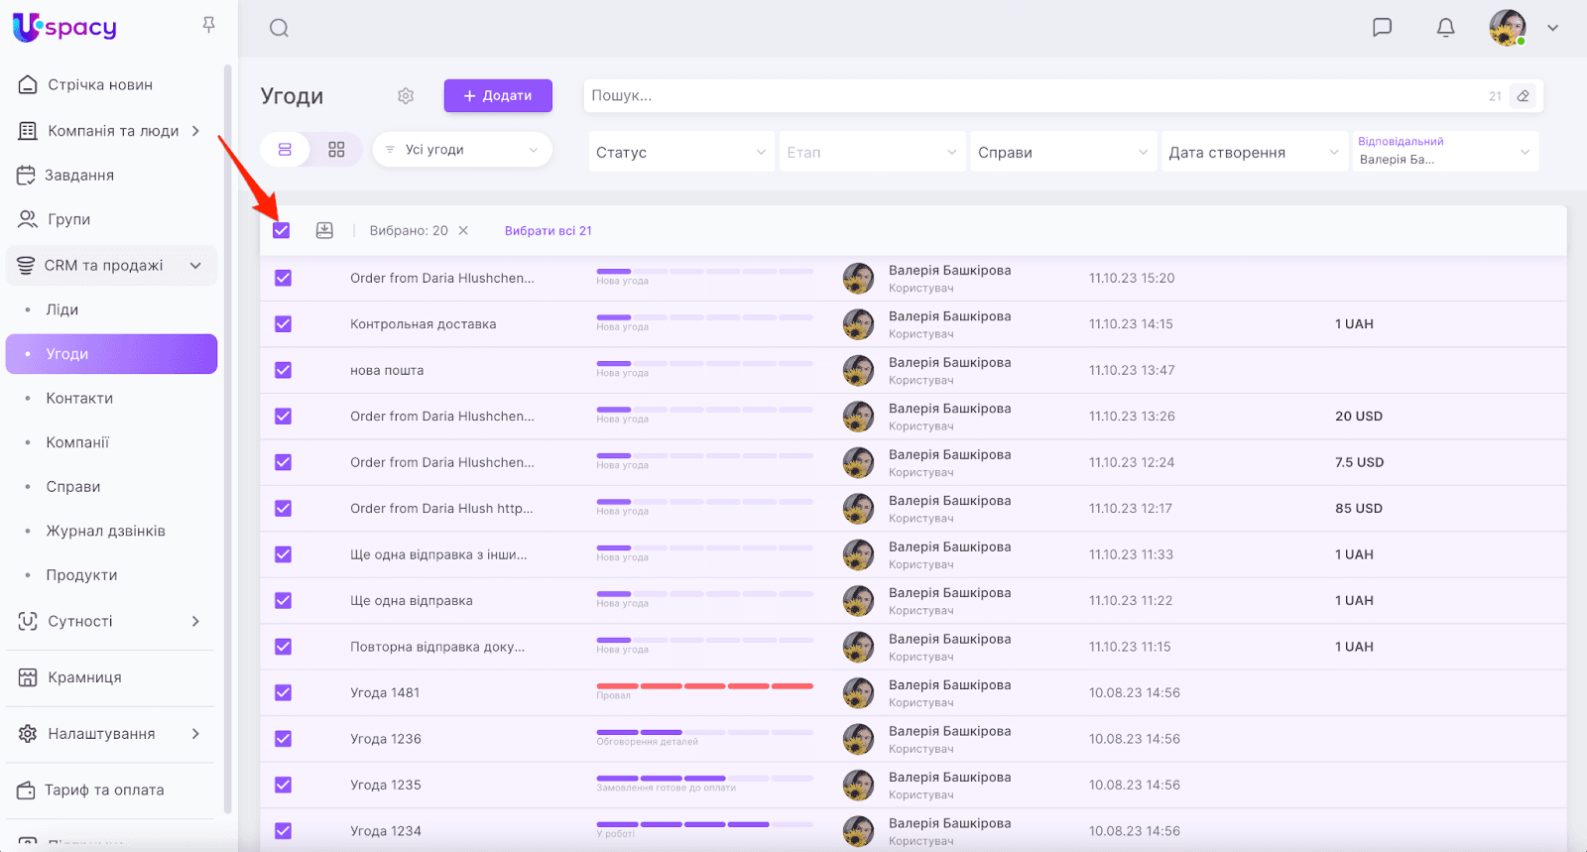Open Контакти in the CRM menu
1587x852 pixels.
[x=79, y=398]
